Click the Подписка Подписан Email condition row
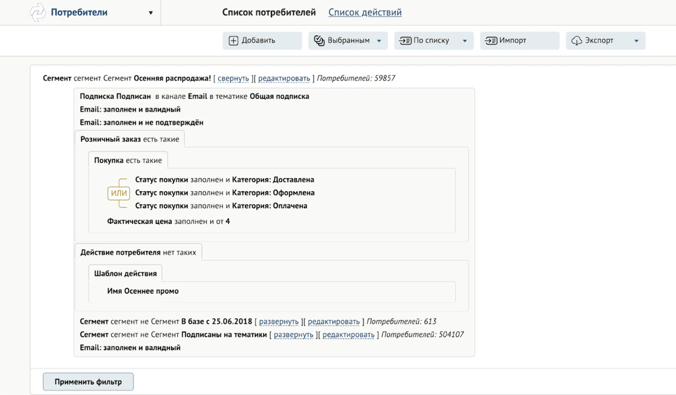676x395 pixels. tap(194, 96)
